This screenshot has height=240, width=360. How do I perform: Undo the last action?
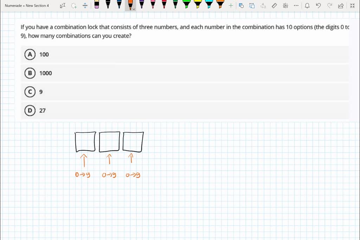coord(318,6)
